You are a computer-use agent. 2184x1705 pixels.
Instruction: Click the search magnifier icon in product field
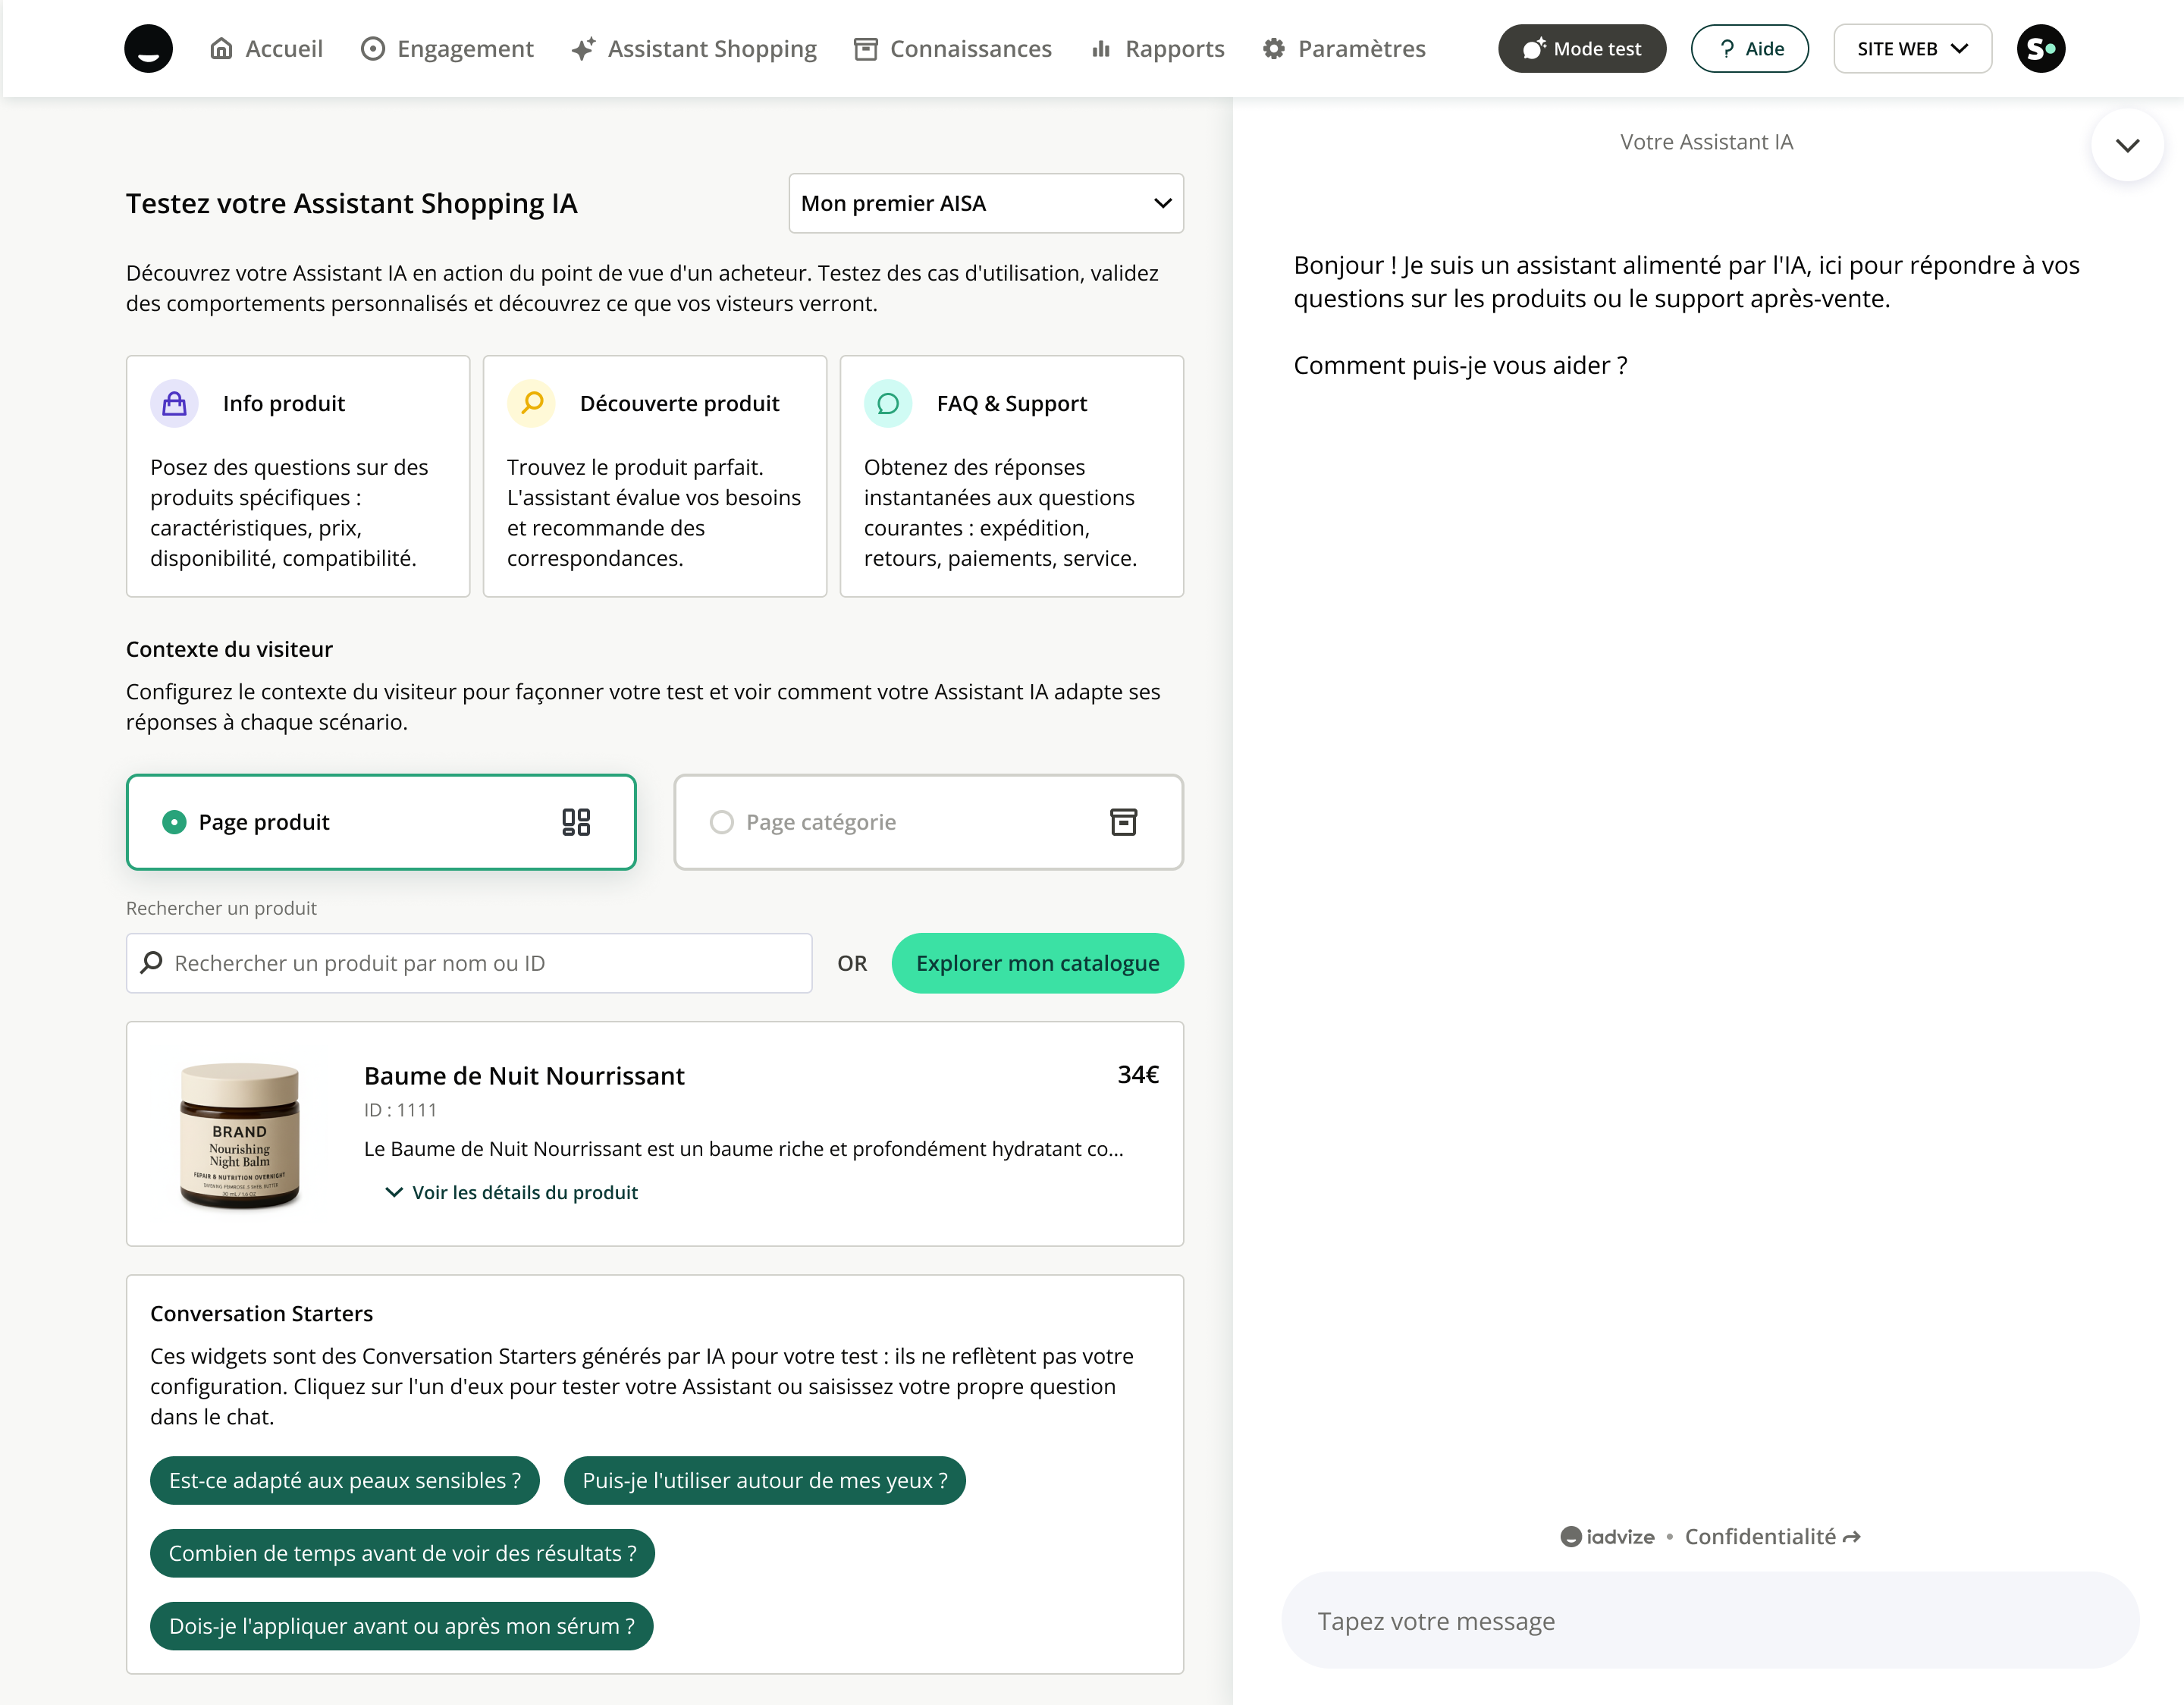coord(152,963)
